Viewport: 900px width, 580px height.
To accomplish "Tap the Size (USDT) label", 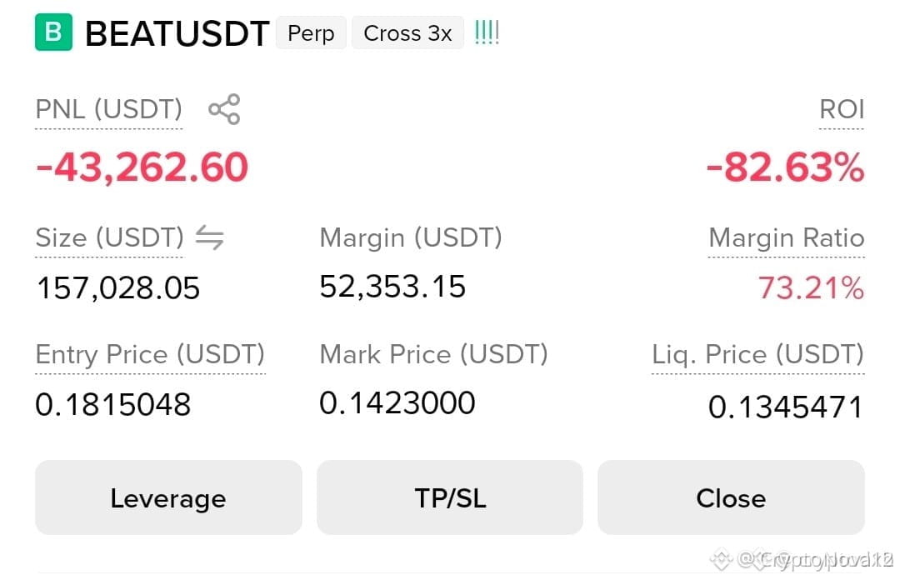I will [110, 237].
